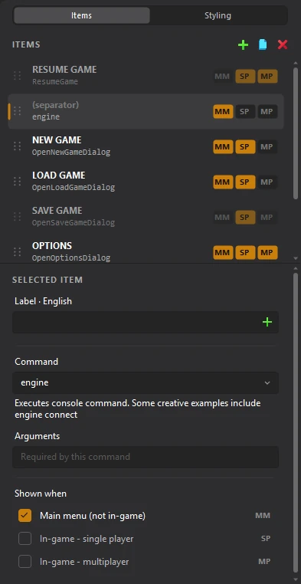Switch to the Items tab
The height and width of the screenshot is (584, 301).
coord(81,15)
